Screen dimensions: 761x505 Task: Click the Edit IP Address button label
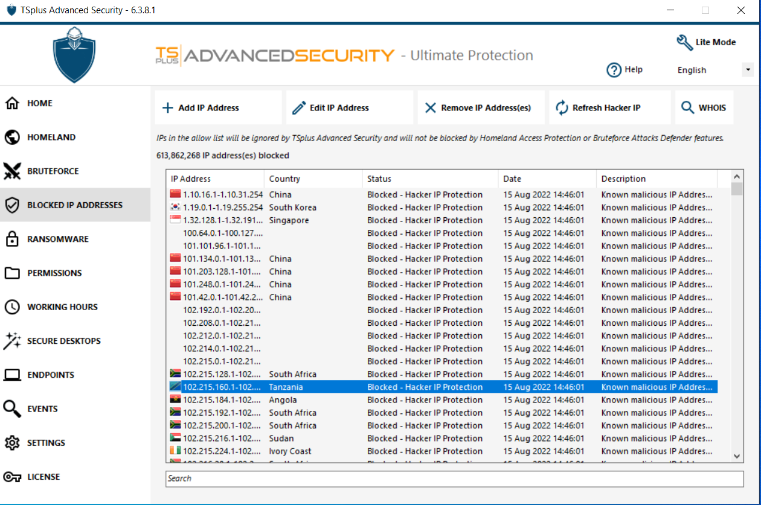339,108
